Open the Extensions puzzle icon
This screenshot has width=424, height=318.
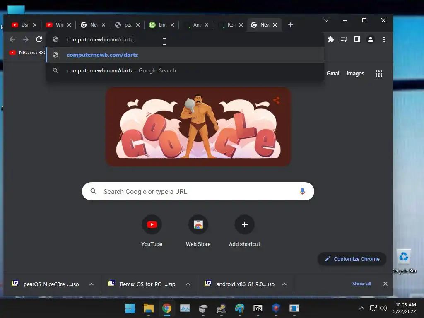coord(331,39)
